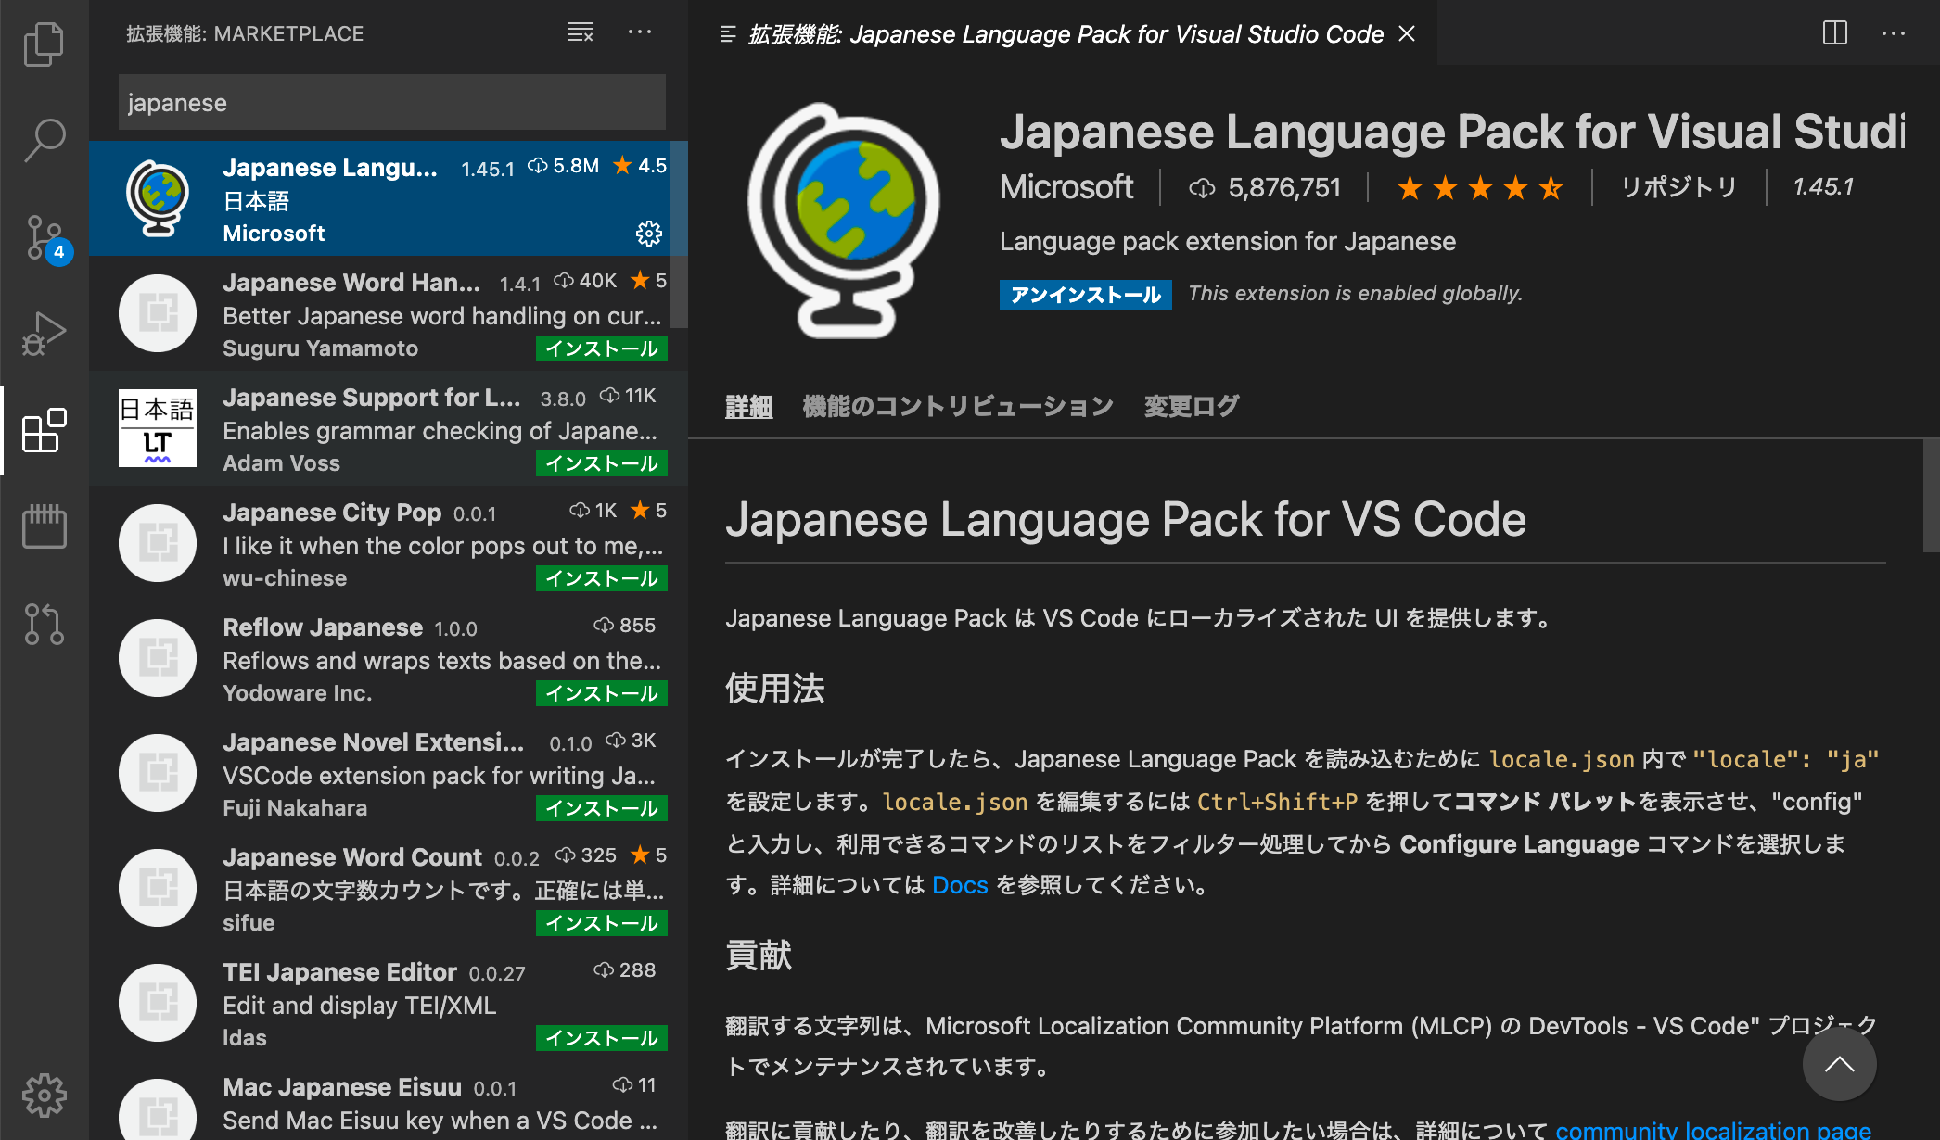Select Japanese Word Handler list entry

tap(389, 313)
